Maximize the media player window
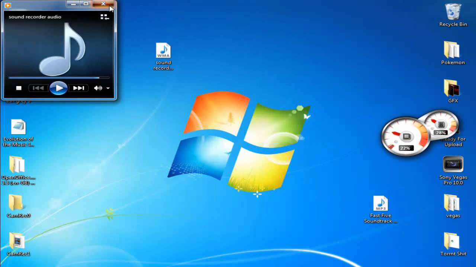Screen dimensions: 476x267 86,4
